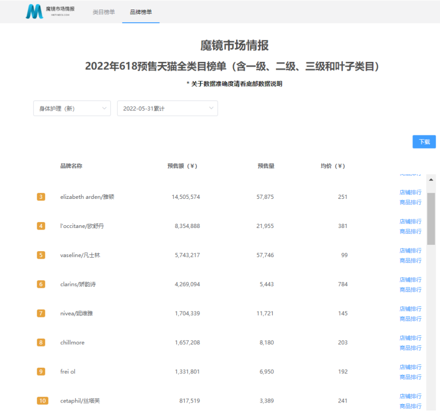Viewport: 440px width, 411px height.
Task: Open 店铺排行 for cetaphil/丝塔芙
Action: click(410, 396)
